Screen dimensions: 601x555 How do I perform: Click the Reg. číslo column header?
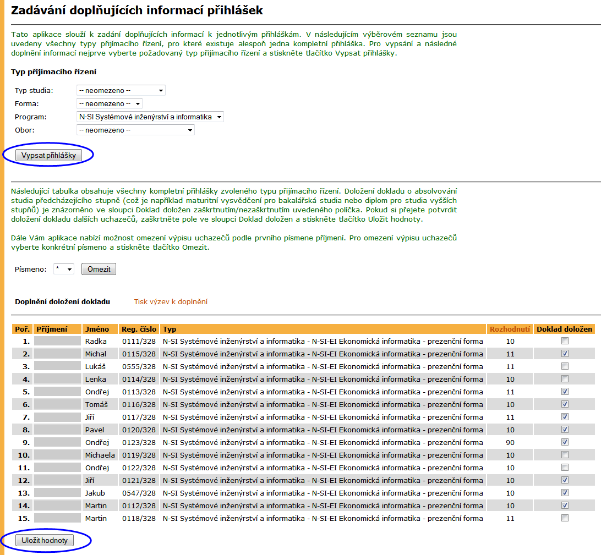point(139,329)
